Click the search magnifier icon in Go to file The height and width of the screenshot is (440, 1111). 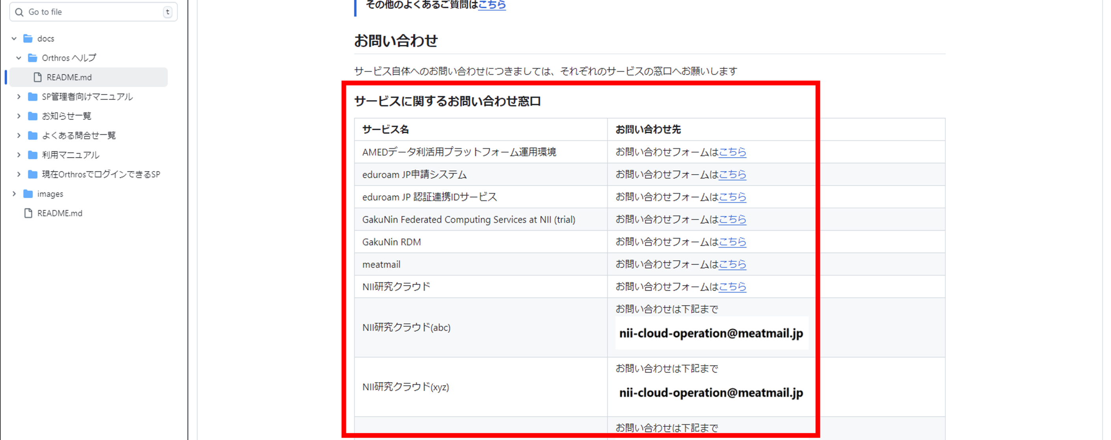point(19,12)
